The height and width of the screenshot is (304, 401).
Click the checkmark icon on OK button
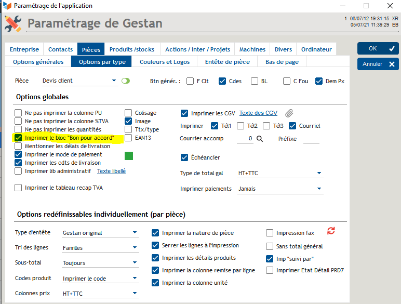point(392,48)
